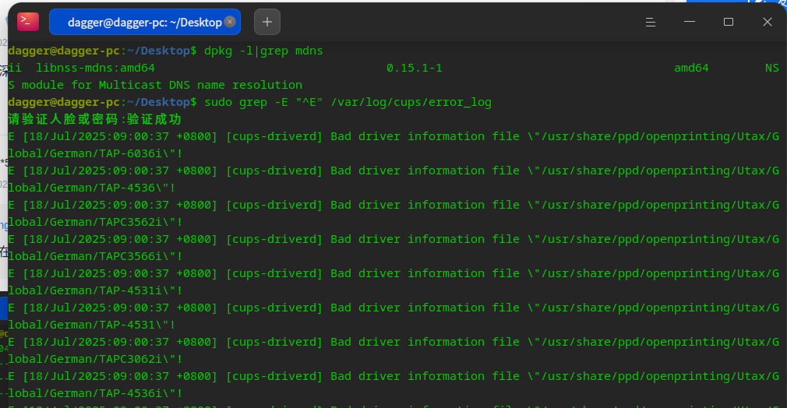Click the sudo grep error_log command
This screenshot has width=787, height=408.
click(x=348, y=102)
